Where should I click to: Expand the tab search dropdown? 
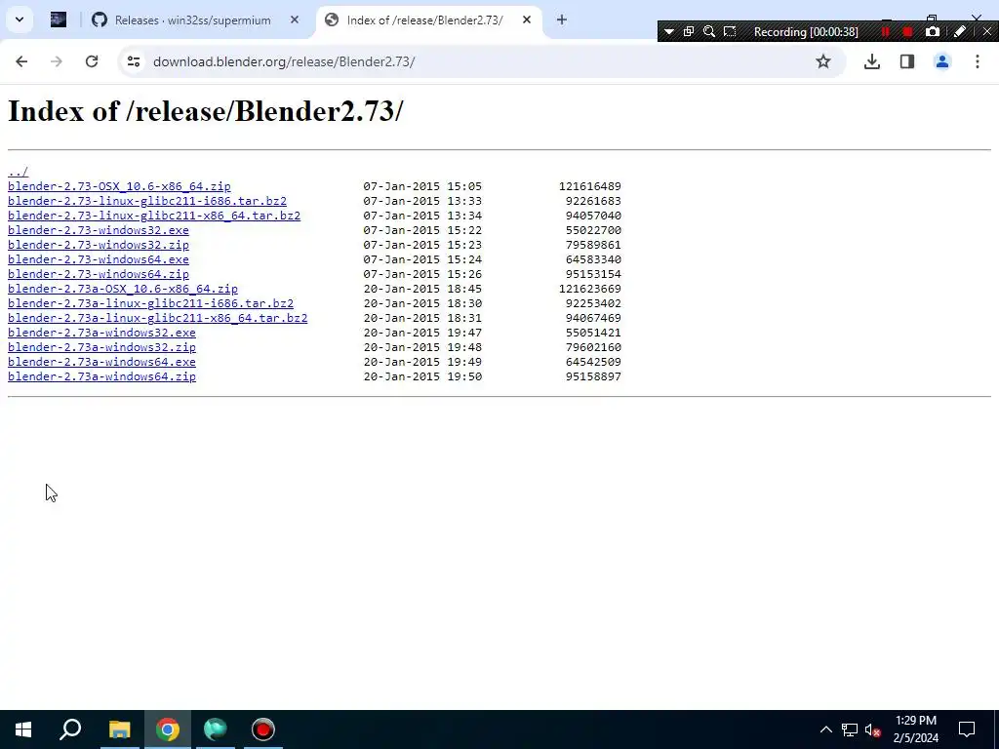[x=20, y=20]
